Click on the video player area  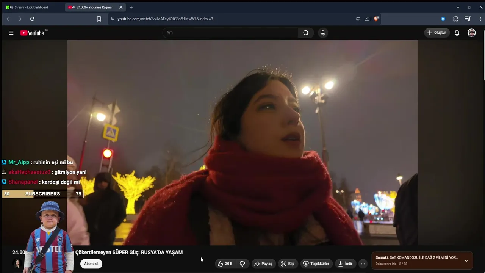click(242, 143)
